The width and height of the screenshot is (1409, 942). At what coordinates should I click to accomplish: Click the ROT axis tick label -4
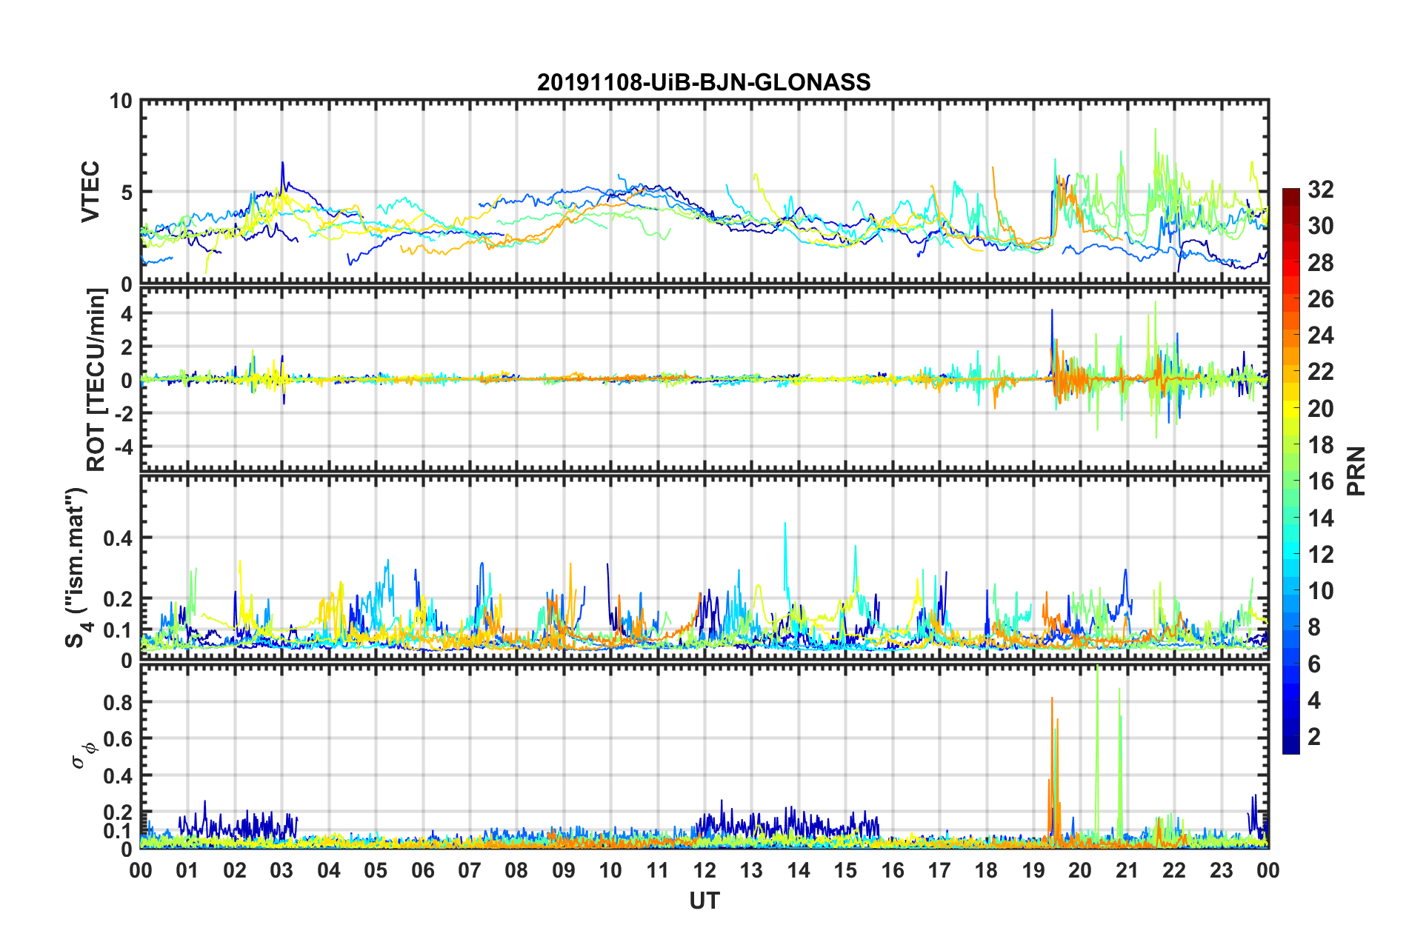122,447
